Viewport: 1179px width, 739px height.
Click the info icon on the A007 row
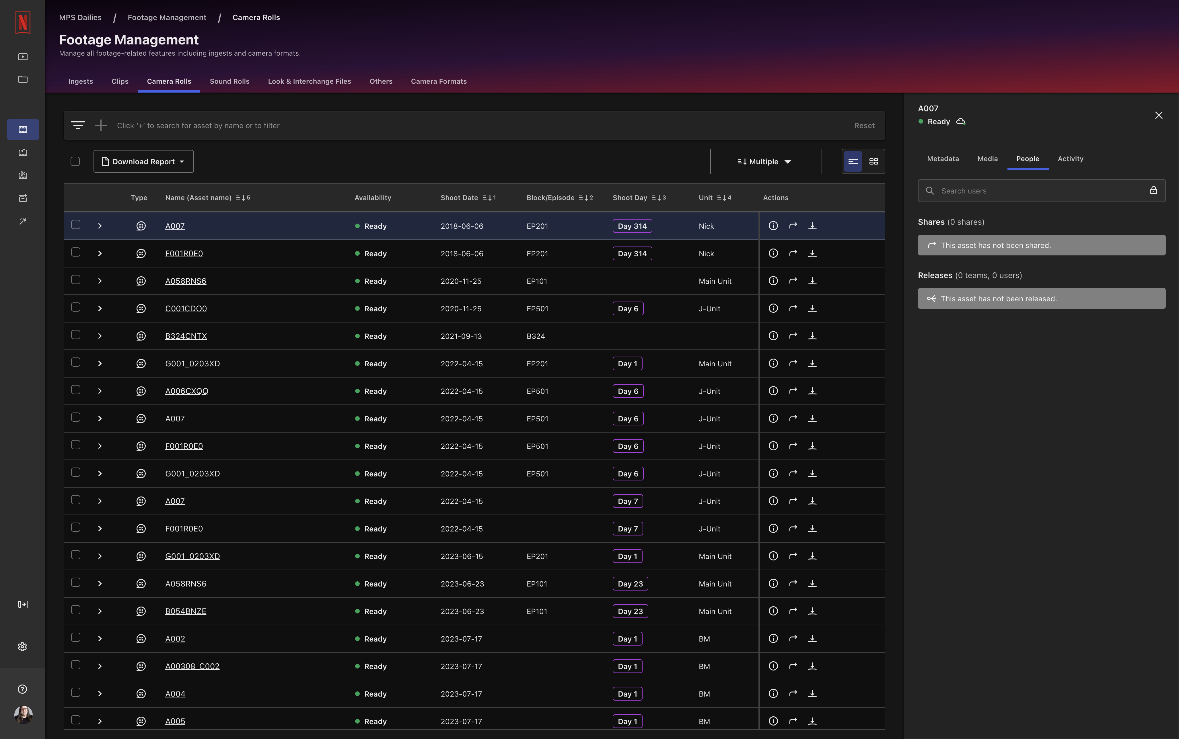773,226
